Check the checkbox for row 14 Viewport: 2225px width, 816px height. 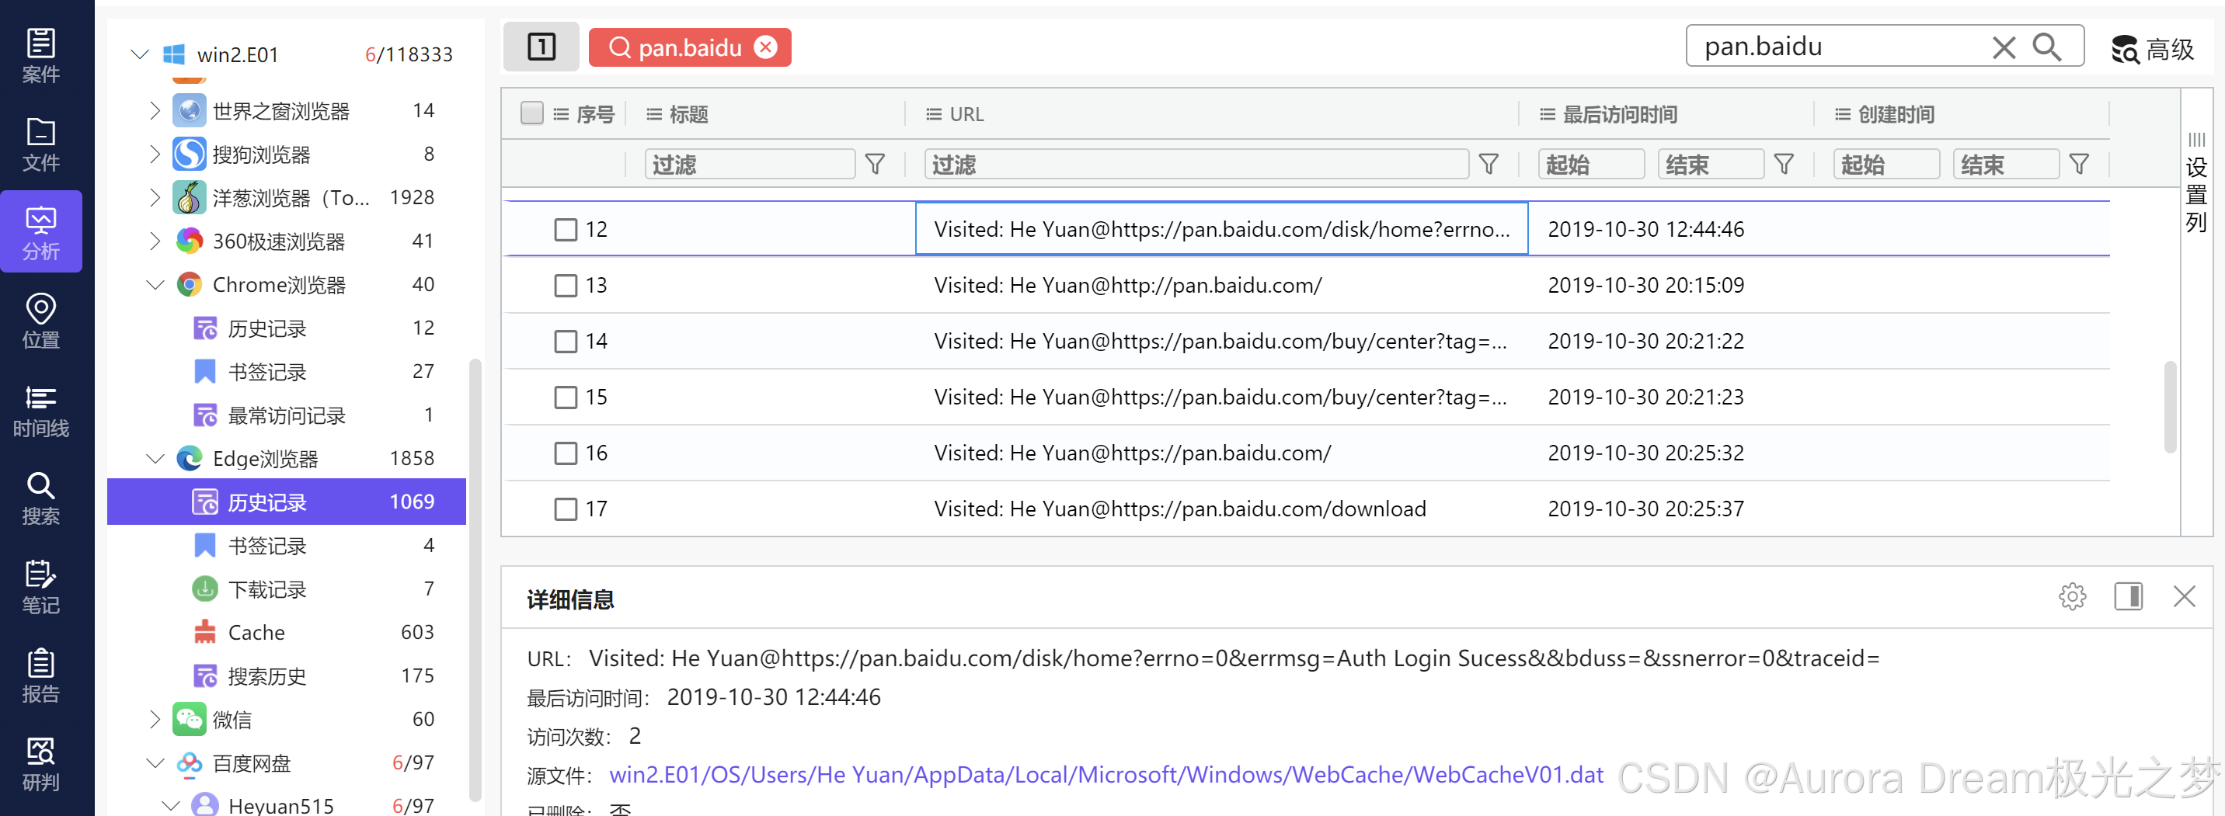pos(566,341)
